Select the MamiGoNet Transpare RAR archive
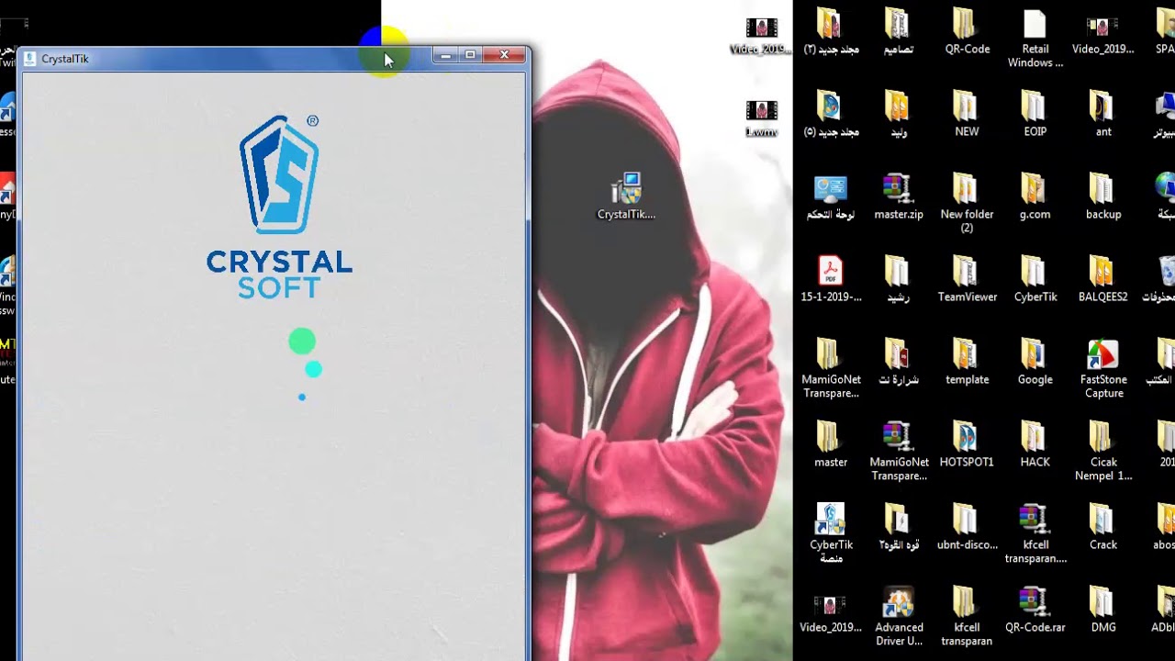Image resolution: width=1175 pixels, height=661 pixels. click(x=898, y=452)
